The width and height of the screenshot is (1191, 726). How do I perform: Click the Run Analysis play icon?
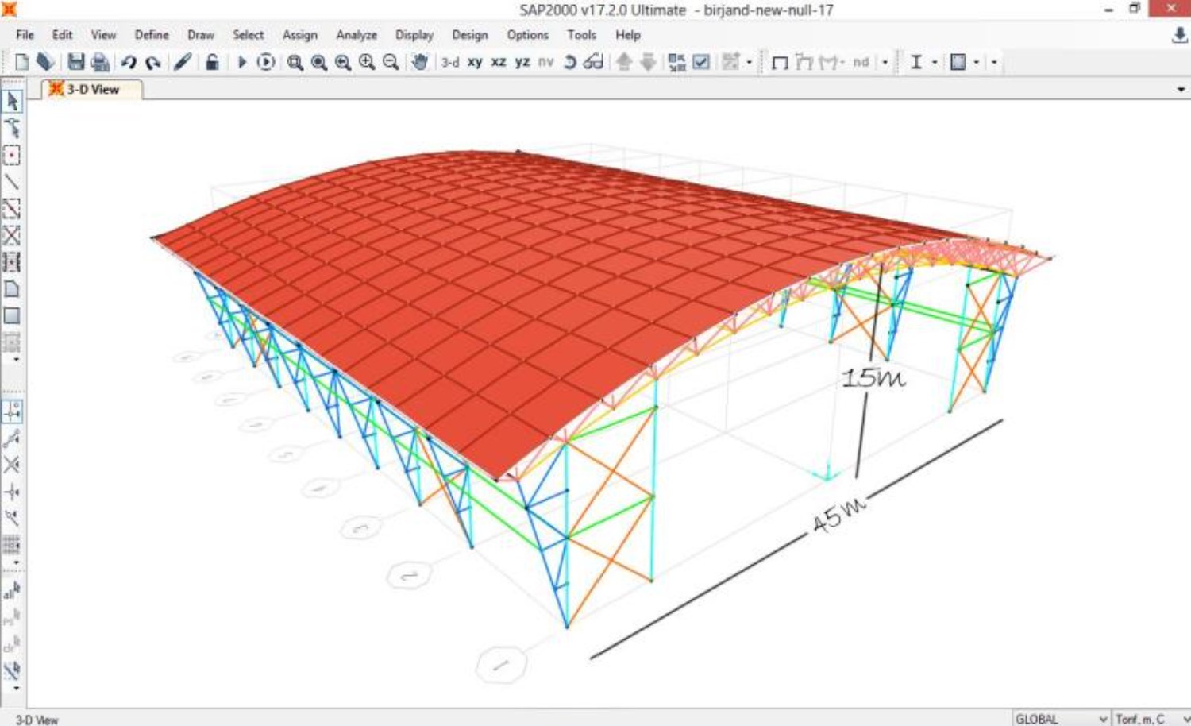coord(242,62)
